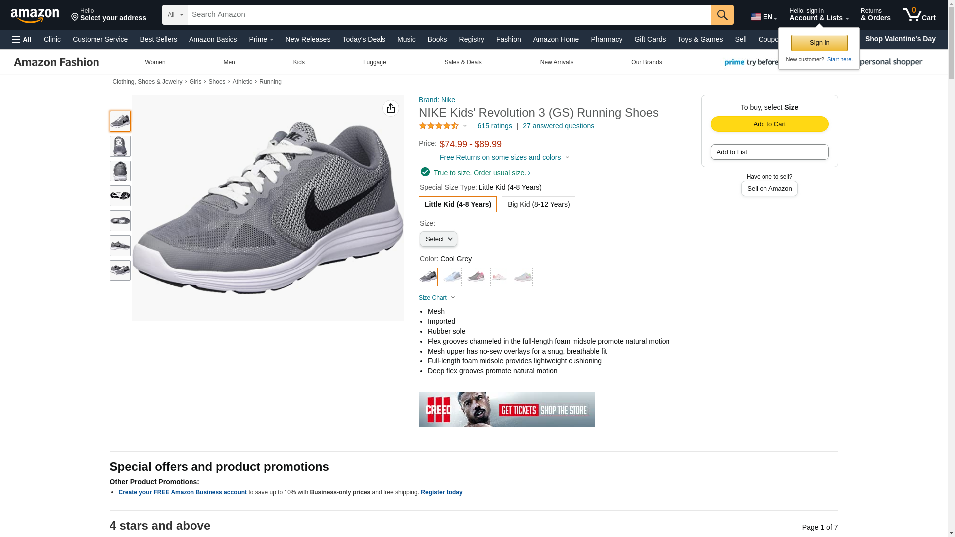The image size is (955, 537).
Task: Open the 27 answered questions link
Action: 558,126
